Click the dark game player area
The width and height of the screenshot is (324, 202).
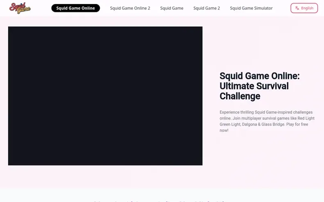105,96
